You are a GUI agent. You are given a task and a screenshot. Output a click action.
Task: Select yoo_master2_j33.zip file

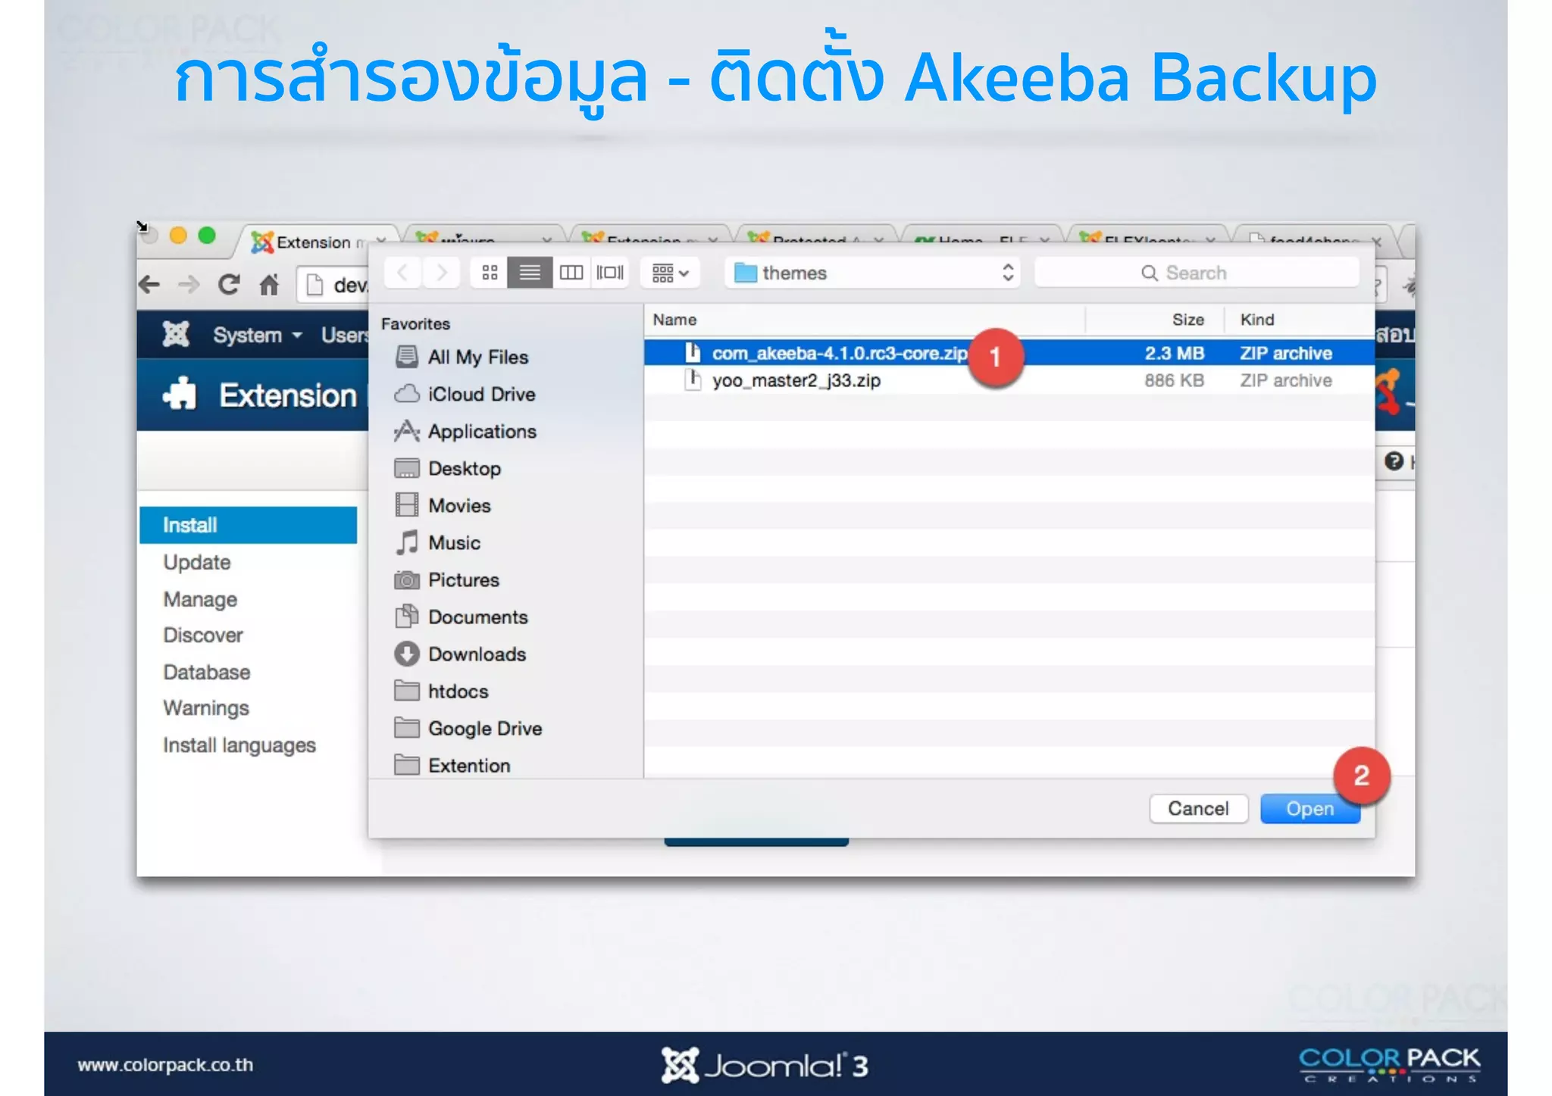coord(1009,380)
